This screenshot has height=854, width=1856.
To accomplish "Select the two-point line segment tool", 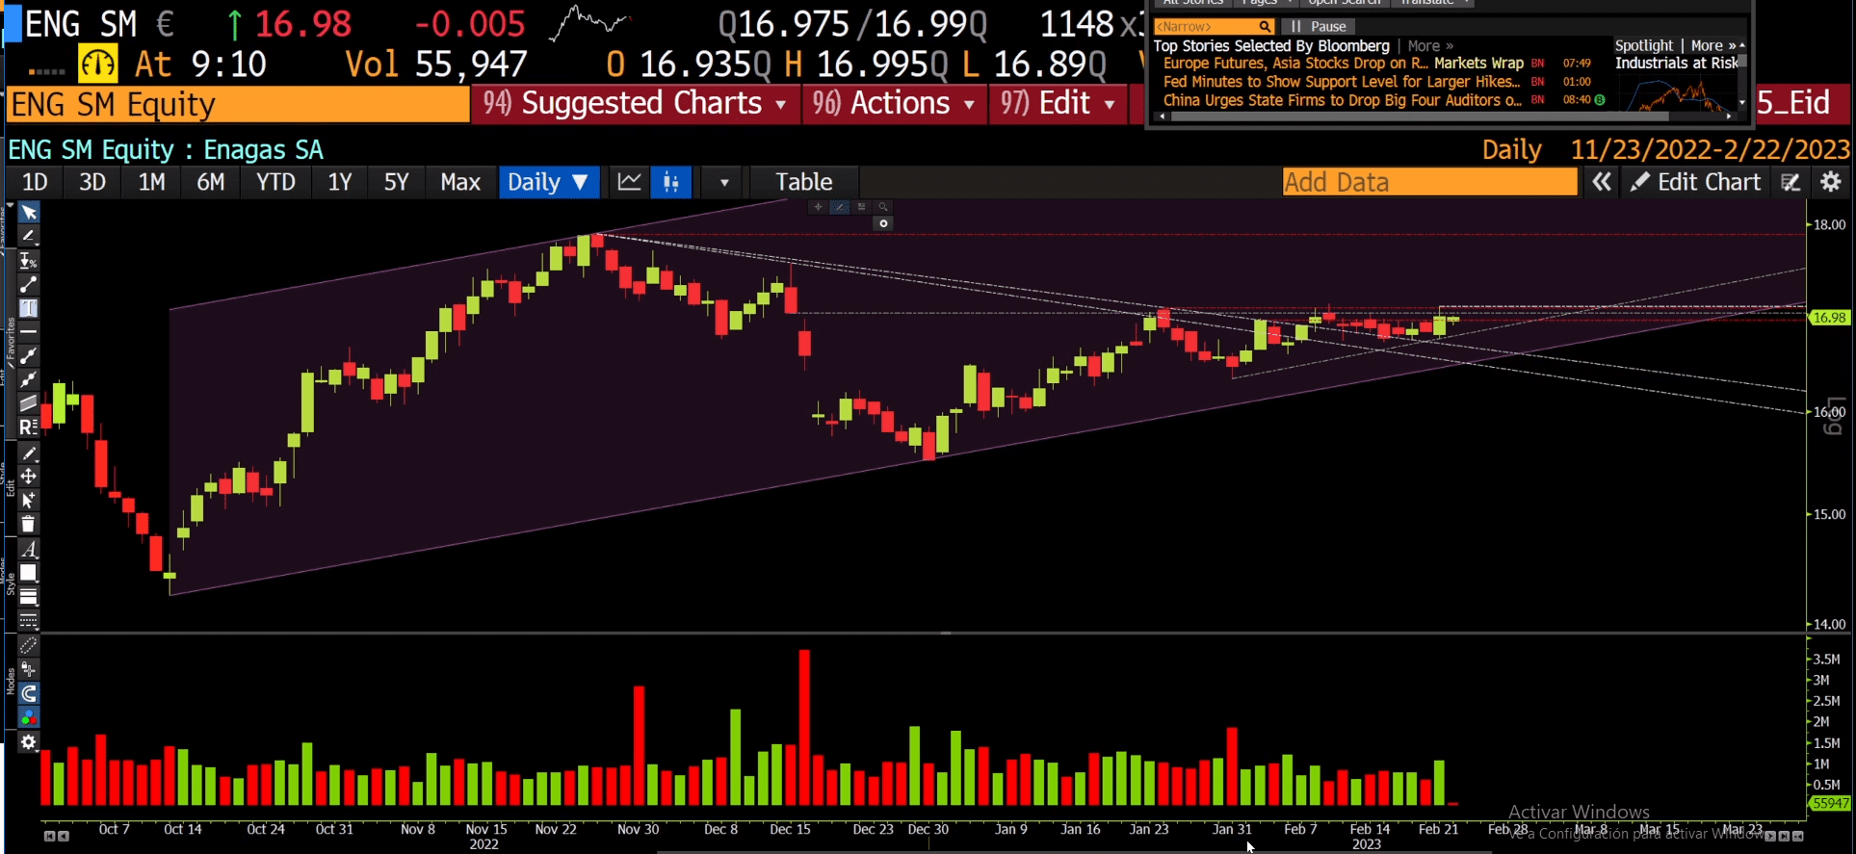I will [29, 285].
